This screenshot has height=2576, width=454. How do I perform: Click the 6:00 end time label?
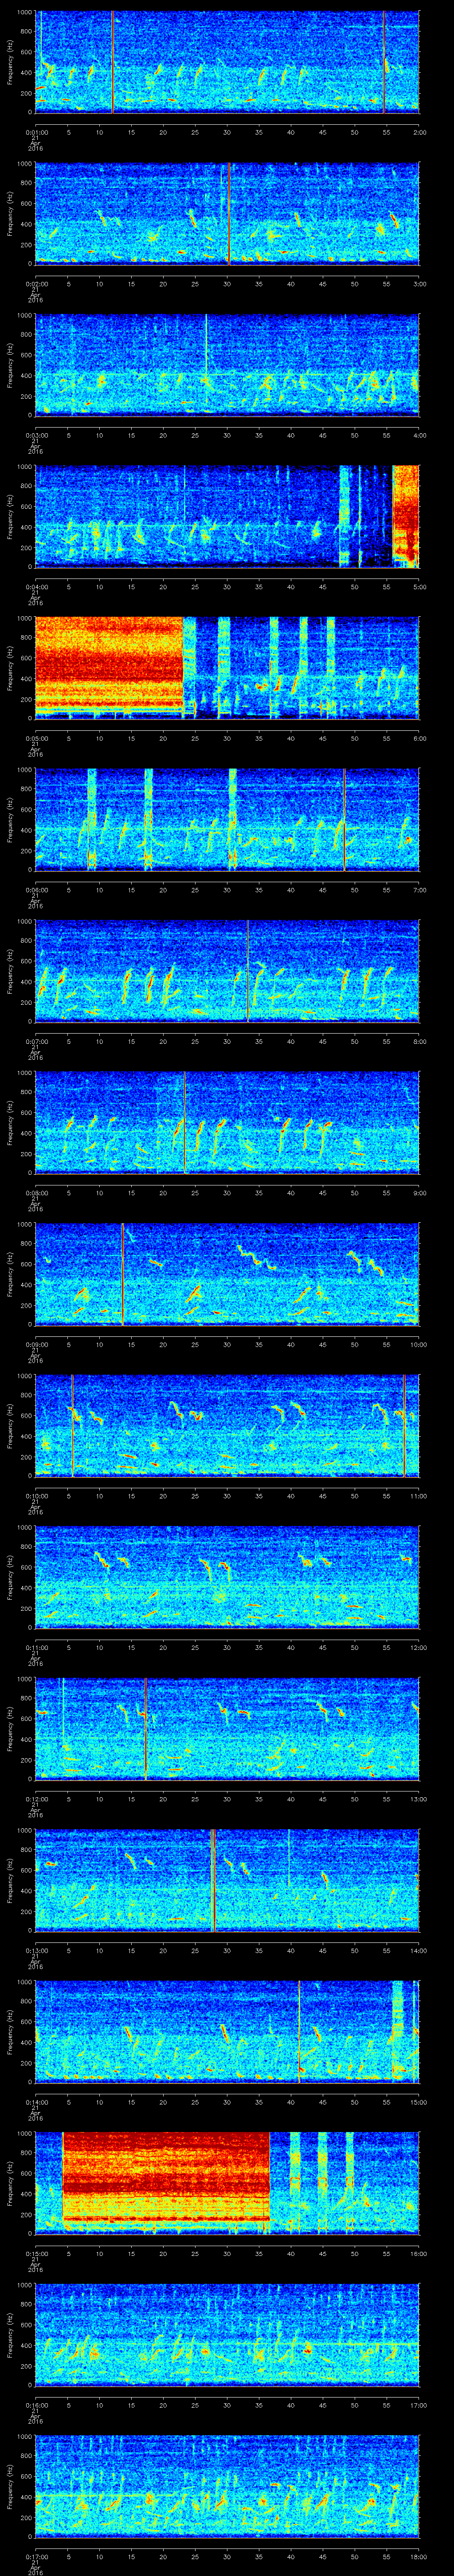419,737
